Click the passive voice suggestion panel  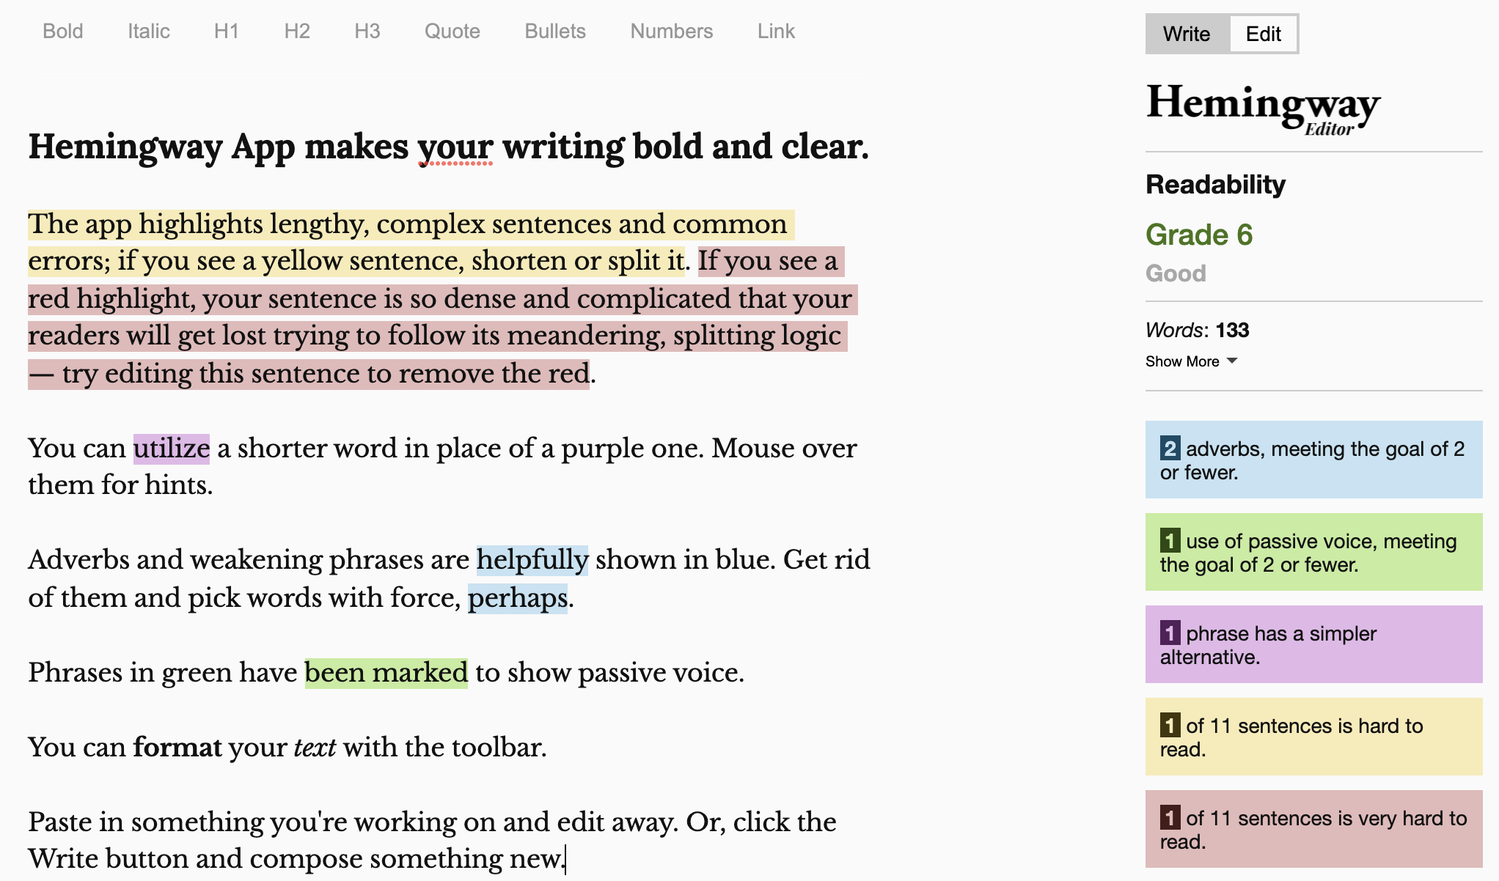pyautogui.click(x=1313, y=552)
